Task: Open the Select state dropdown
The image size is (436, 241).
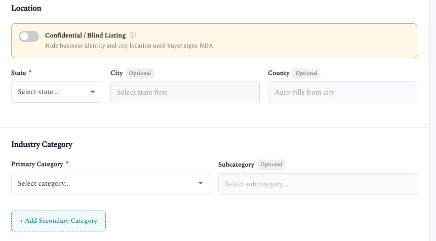Action: point(57,92)
